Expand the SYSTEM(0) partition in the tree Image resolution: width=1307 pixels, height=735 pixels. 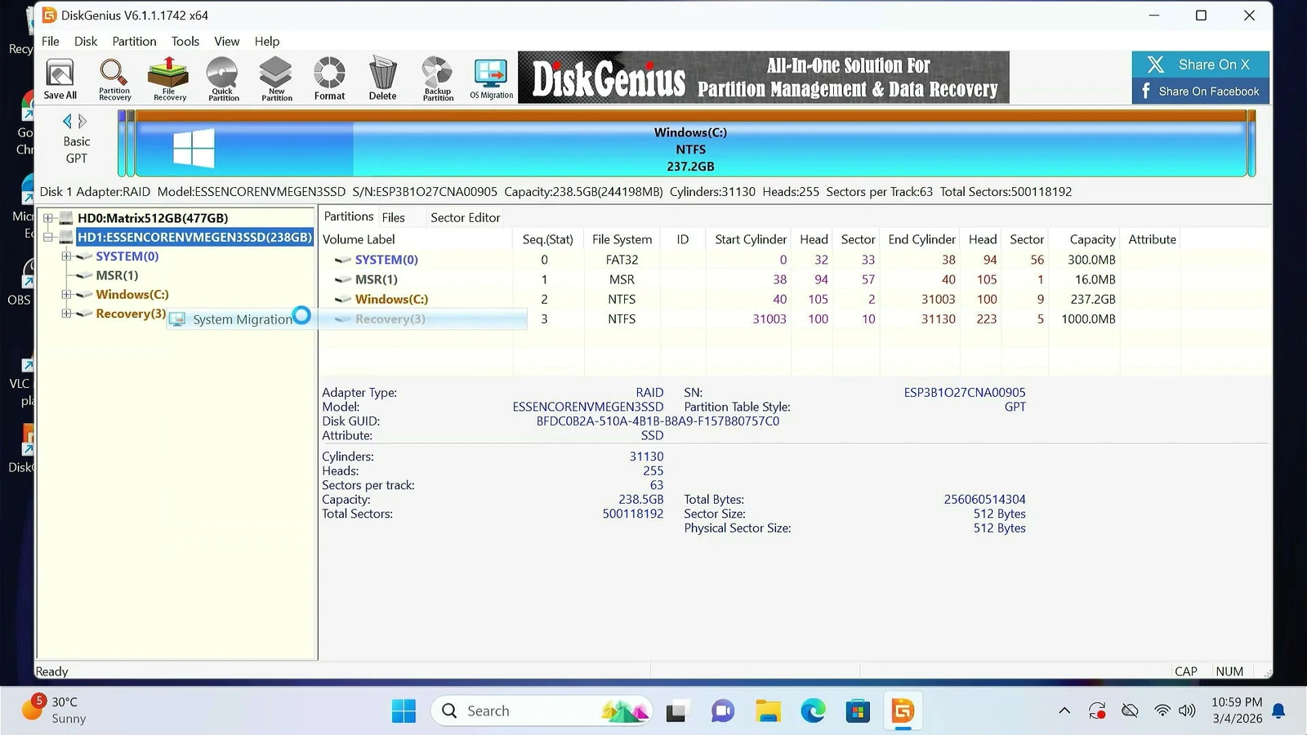pos(66,256)
